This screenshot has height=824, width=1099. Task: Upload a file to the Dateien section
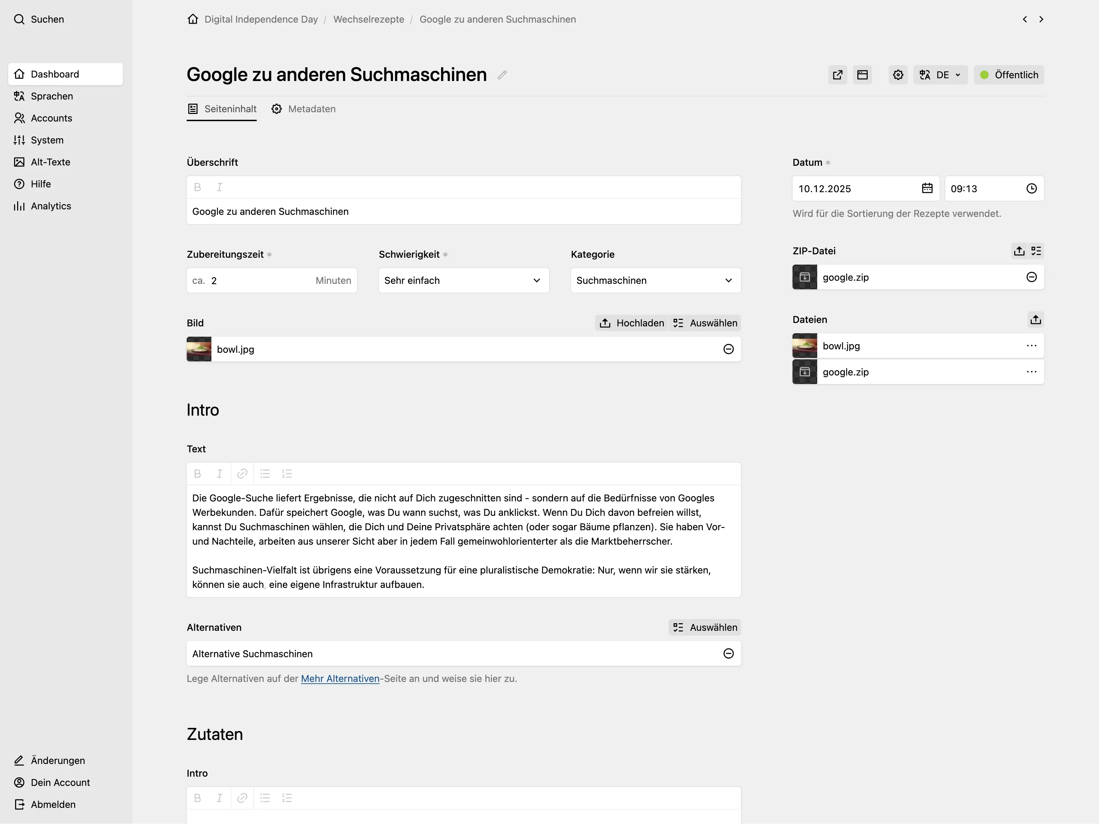pos(1036,320)
